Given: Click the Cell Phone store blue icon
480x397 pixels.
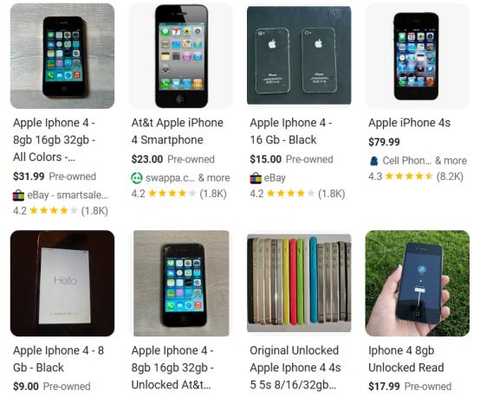Looking at the screenshot, I should click(374, 161).
